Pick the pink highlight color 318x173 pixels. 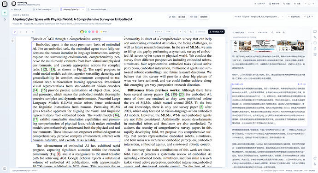(93, 32)
